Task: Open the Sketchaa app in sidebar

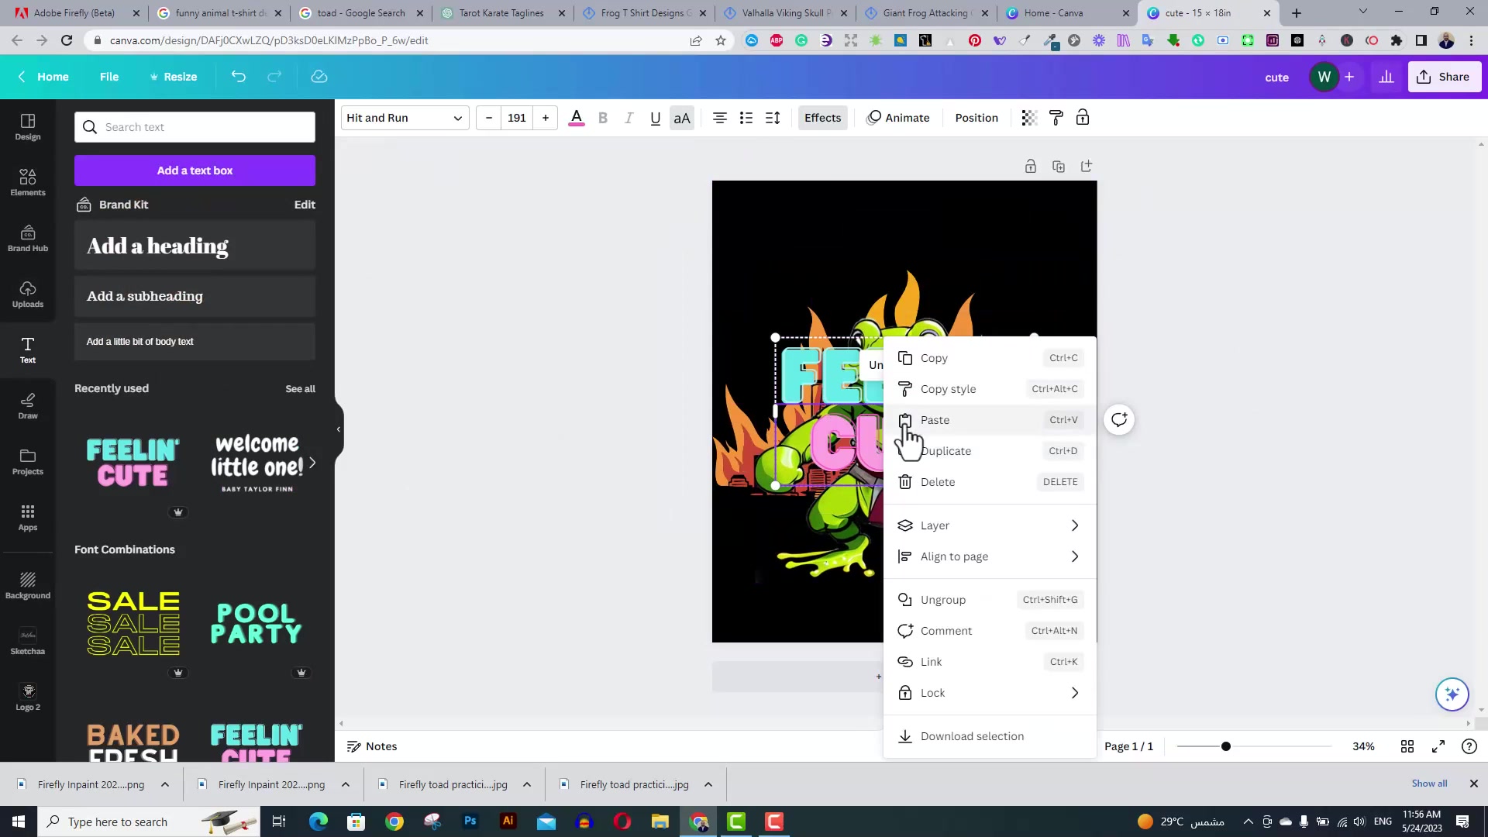Action: tap(28, 642)
